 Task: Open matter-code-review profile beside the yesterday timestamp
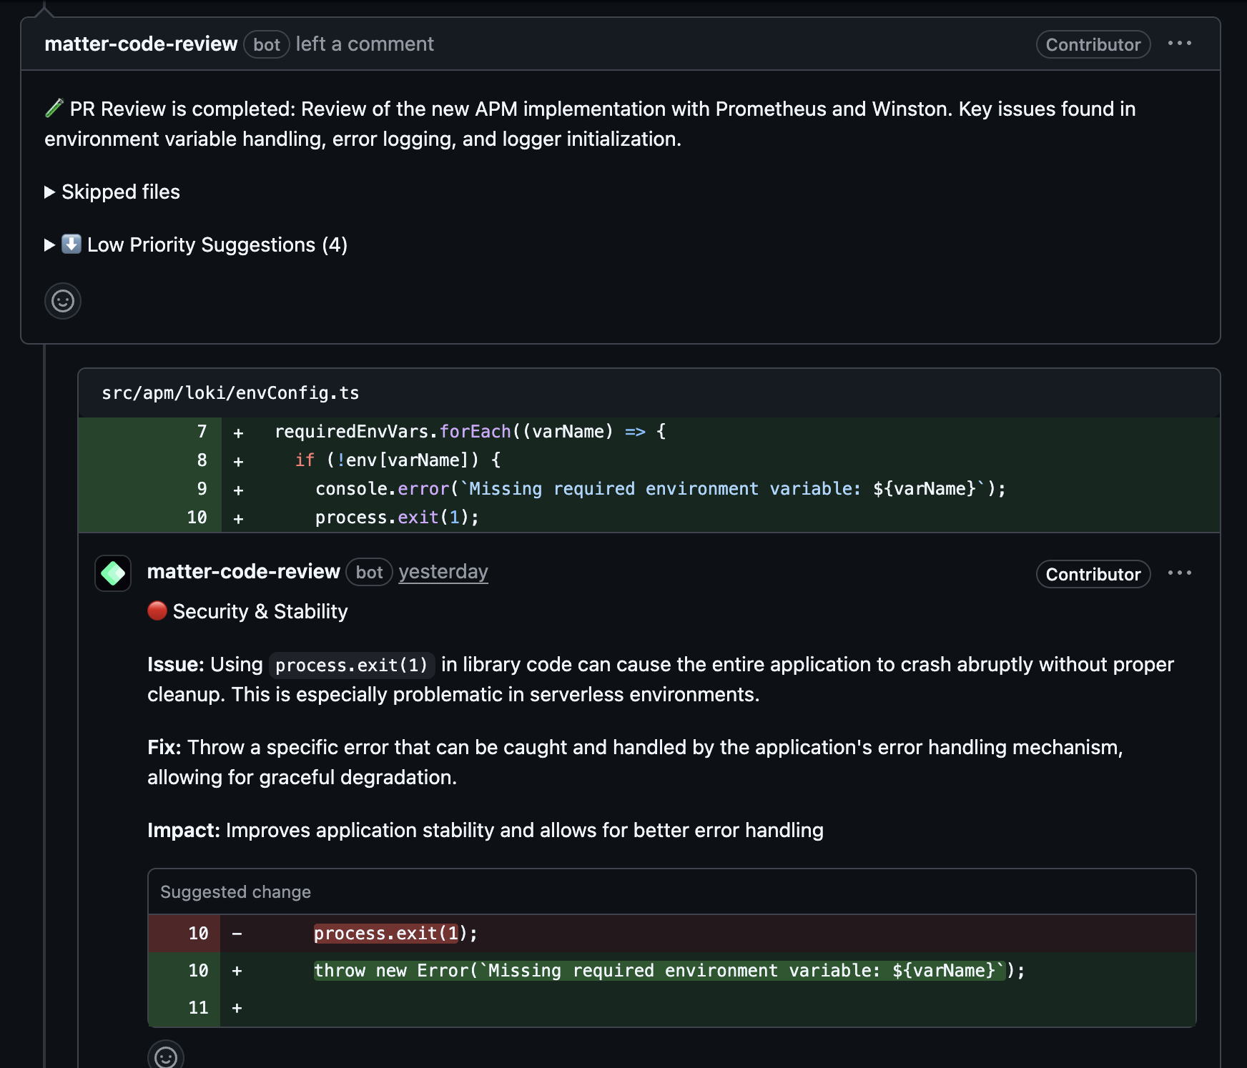pyautogui.click(x=243, y=572)
